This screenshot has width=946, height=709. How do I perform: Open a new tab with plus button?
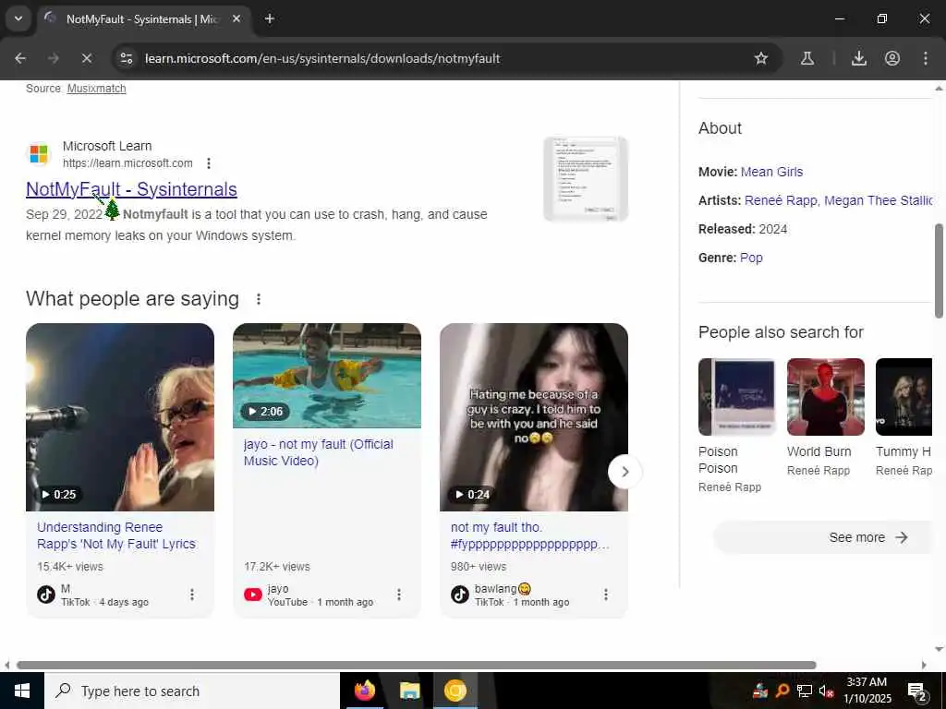270,18
